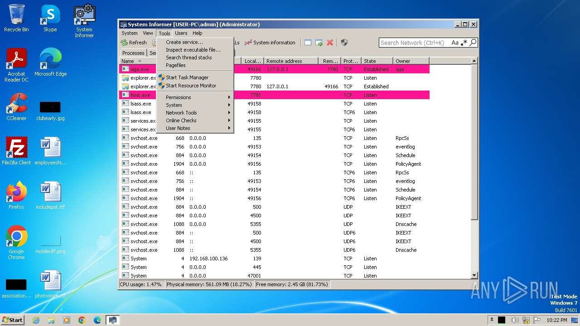This screenshot has height=326, width=580.
Task: Click the Refresh toolbar button
Action: tap(134, 43)
